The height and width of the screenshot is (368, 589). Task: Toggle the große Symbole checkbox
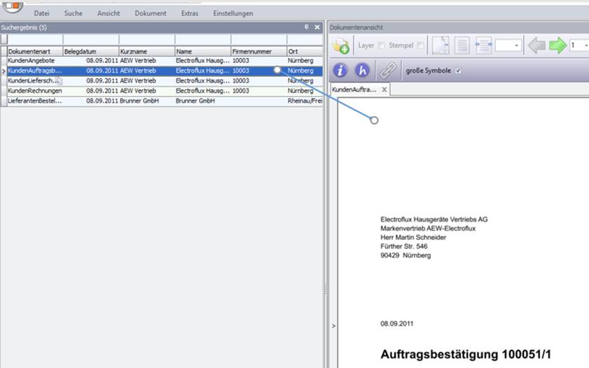[x=458, y=71]
